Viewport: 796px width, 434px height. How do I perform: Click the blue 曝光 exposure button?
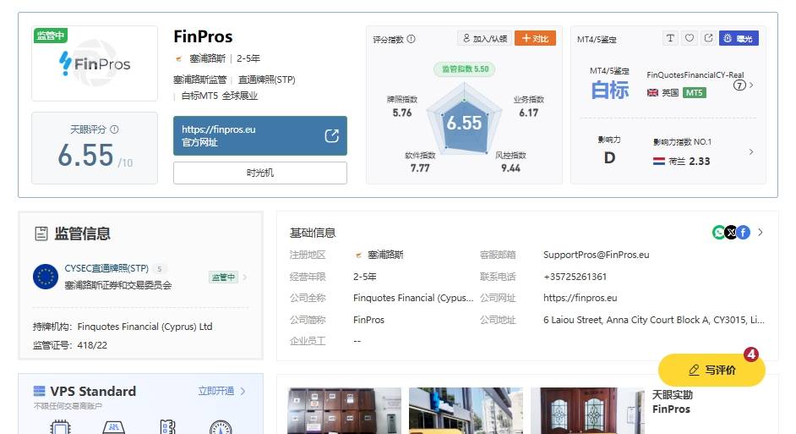[x=739, y=38]
